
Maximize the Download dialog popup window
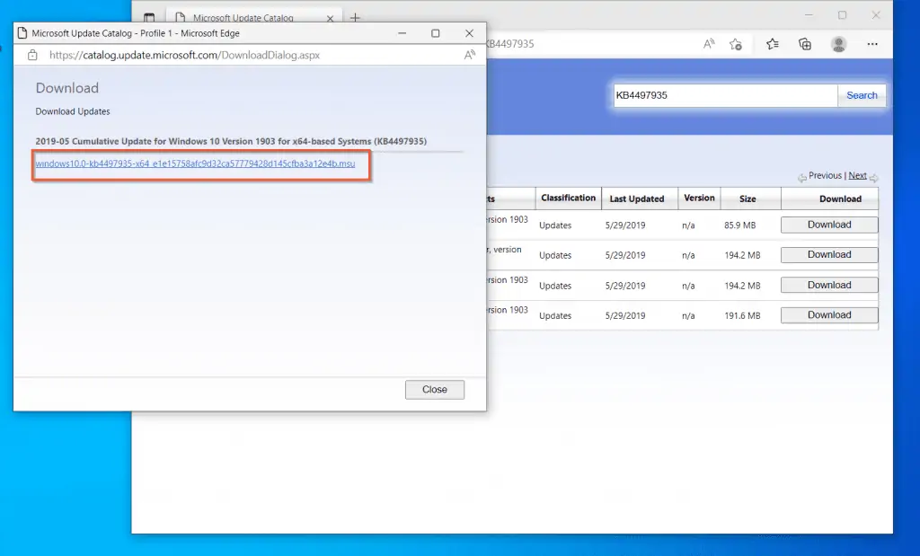tap(436, 33)
